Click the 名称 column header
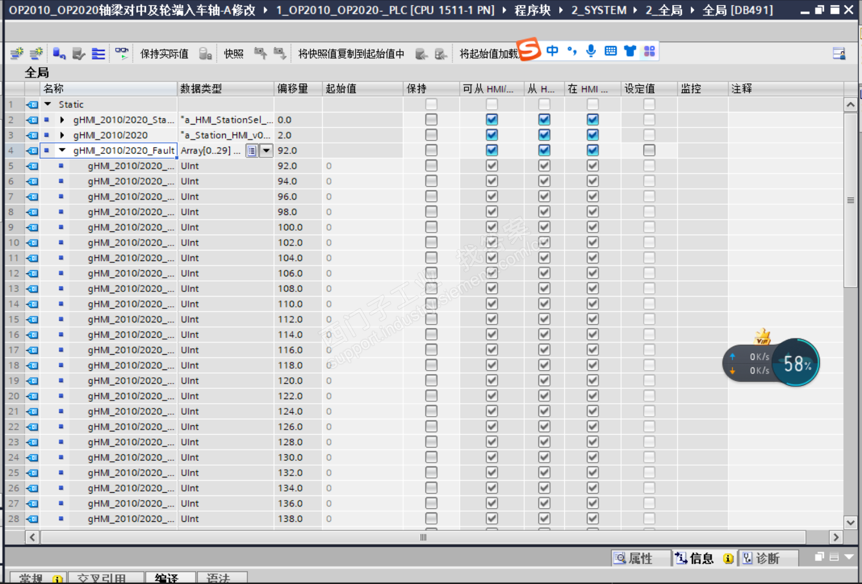The width and height of the screenshot is (862, 584). 108,89
